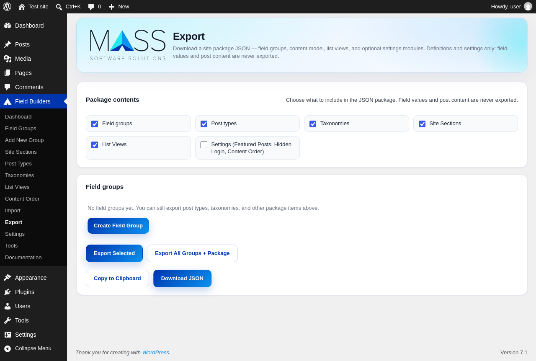Uncheck the Site Sections checkbox
Viewport: 536px width, 361px height.
422,124
